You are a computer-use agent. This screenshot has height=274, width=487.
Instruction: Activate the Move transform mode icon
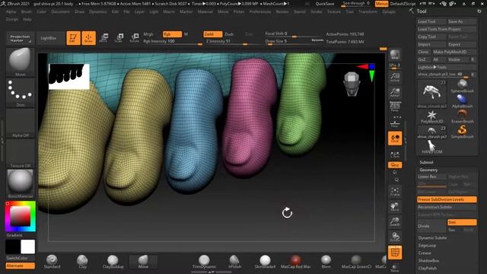click(103, 38)
